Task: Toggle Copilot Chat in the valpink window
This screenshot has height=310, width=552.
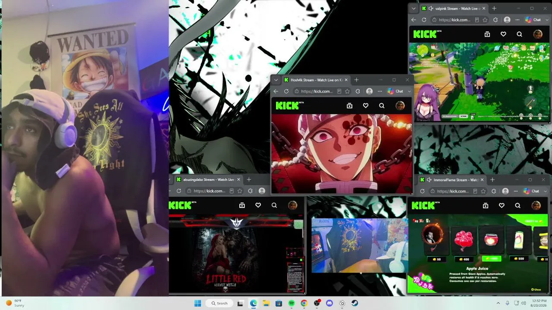Action: (533, 20)
